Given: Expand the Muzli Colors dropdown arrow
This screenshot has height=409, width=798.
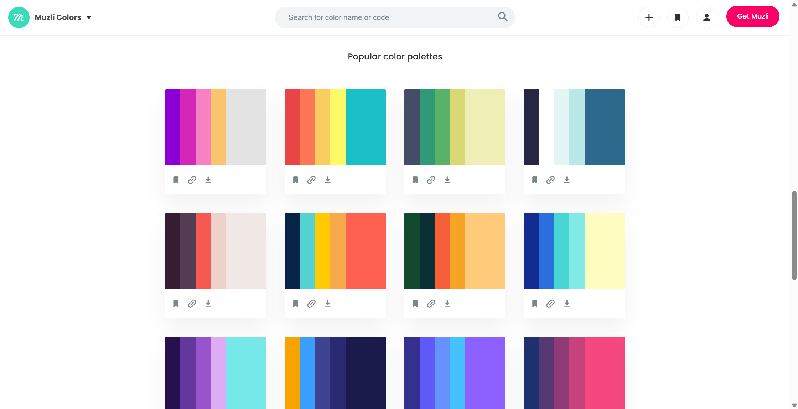Looking at the screenshot, I should pyautogui.click(x=89, y=17).
